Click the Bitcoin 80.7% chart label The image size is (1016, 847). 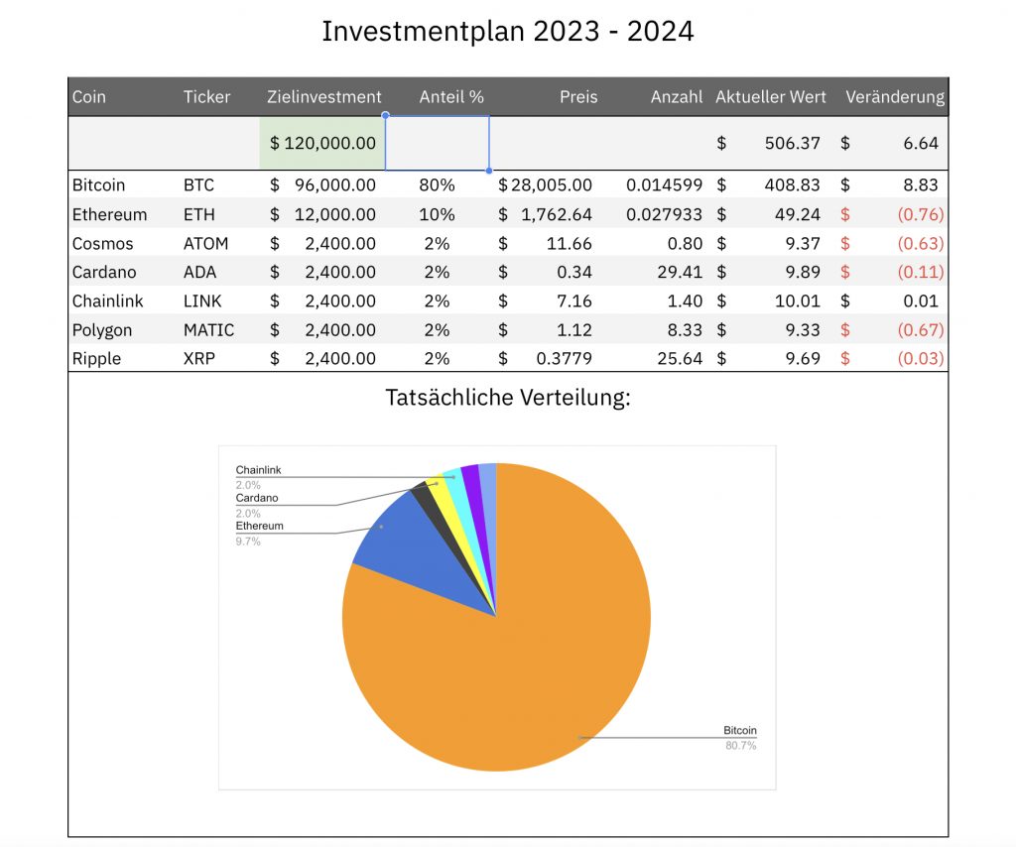click(x=740, y=738)
